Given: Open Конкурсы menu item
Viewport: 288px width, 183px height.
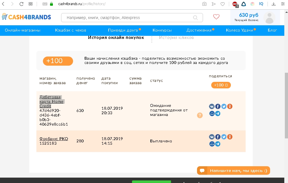Looking at the screenshot, I should [x=162, y=30].
